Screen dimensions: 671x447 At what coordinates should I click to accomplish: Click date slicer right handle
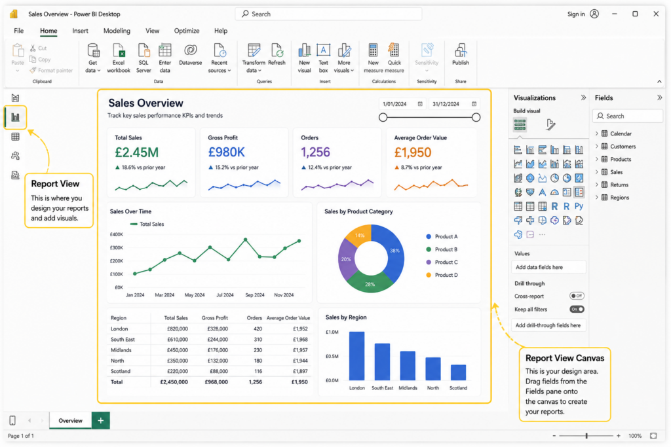[476, 118]
